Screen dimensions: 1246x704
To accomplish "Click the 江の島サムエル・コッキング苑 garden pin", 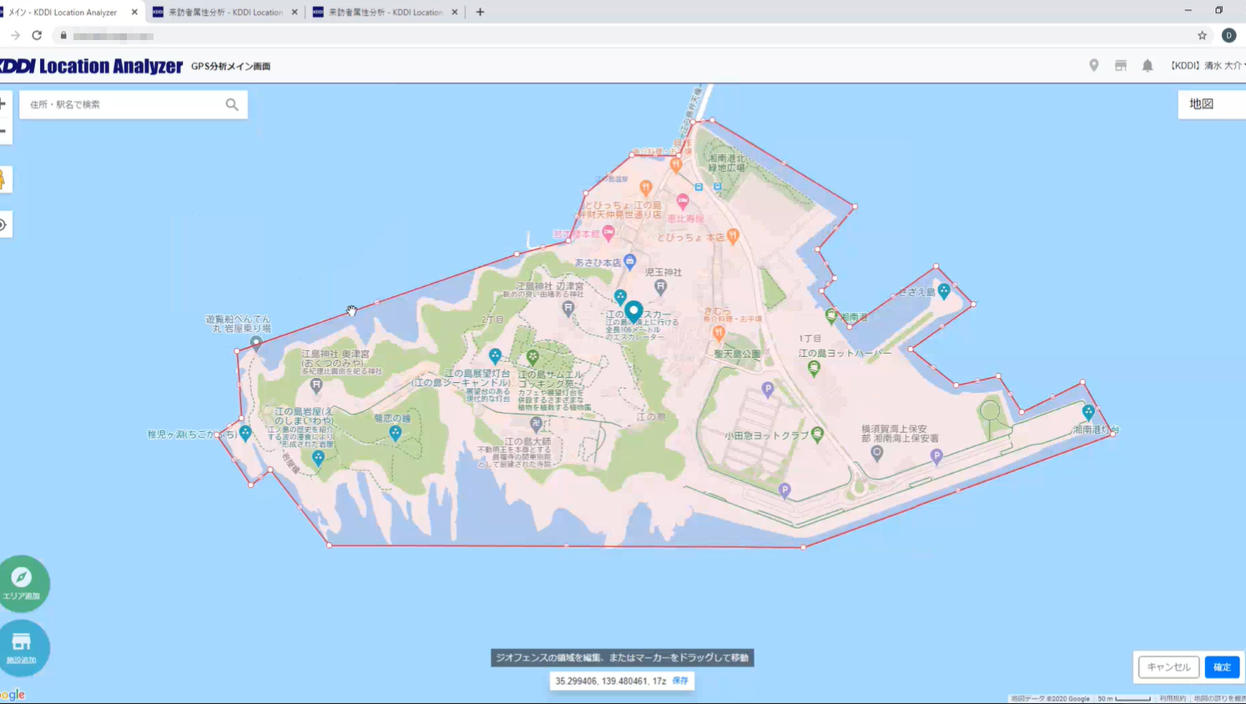I will (x=532, y=358).
